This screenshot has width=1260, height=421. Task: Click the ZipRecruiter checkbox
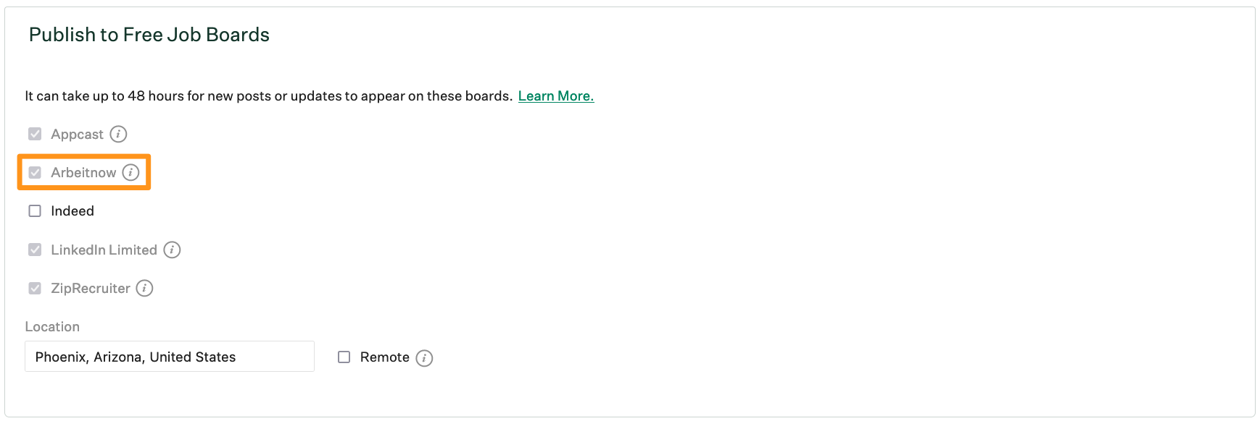point(34,288)
